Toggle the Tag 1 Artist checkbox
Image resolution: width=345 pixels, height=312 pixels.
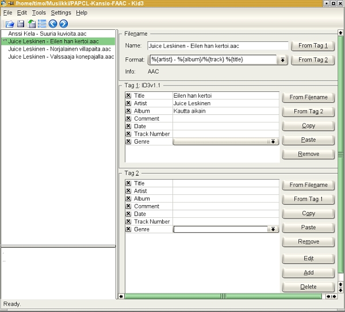[128, 103]
